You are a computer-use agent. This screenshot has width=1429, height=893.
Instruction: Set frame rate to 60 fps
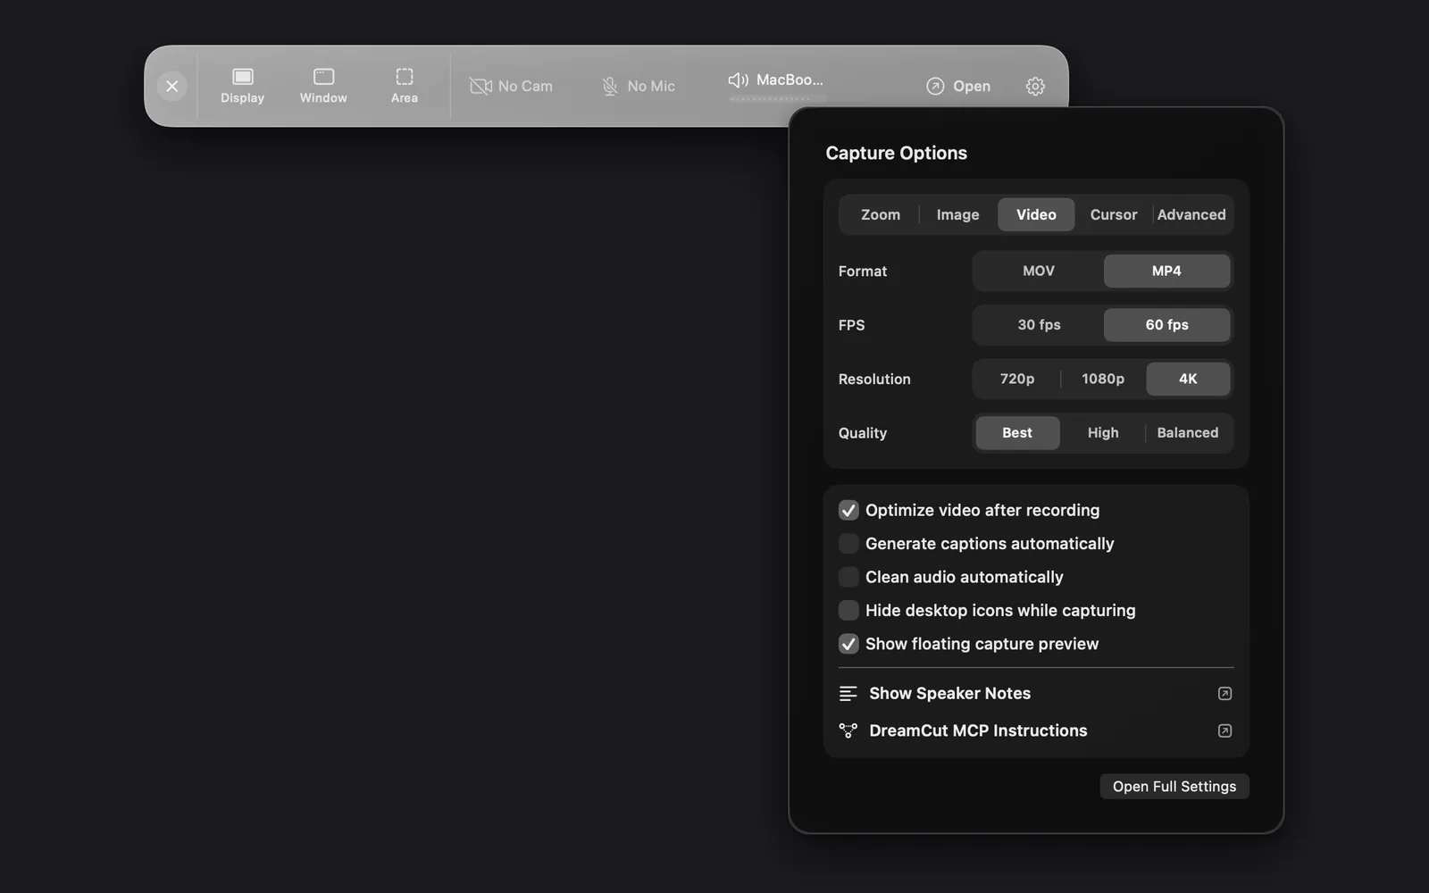[x=1166, y=325]
